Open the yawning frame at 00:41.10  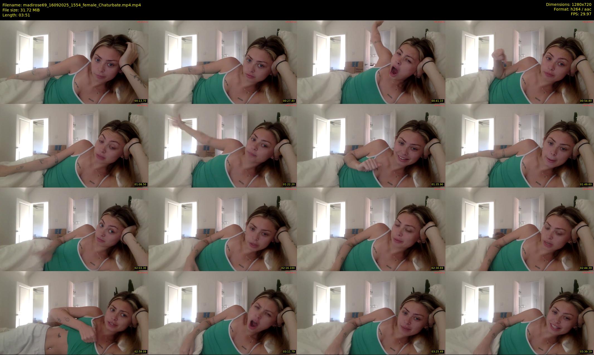[371, 62]
